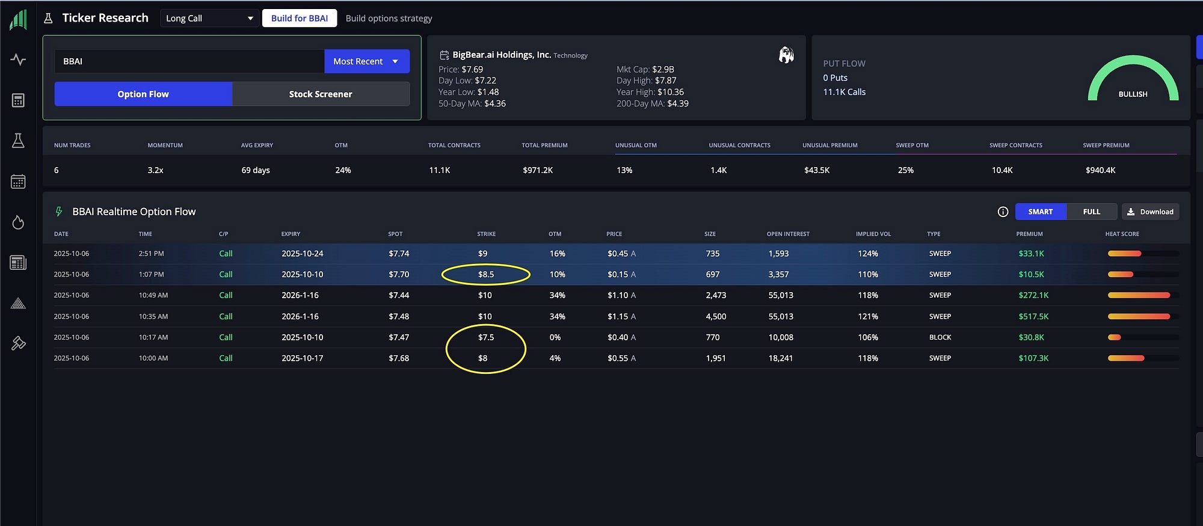Viewport: 1203px width, 526px height.
Task: Open the tools hammer sidebar icon
Action: pyautogui.click(x=18, y=343)
